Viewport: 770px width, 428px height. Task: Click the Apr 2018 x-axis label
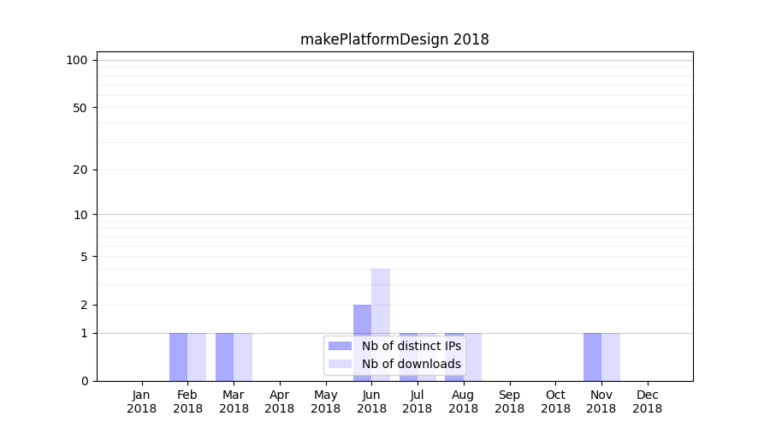click(280, 401)
